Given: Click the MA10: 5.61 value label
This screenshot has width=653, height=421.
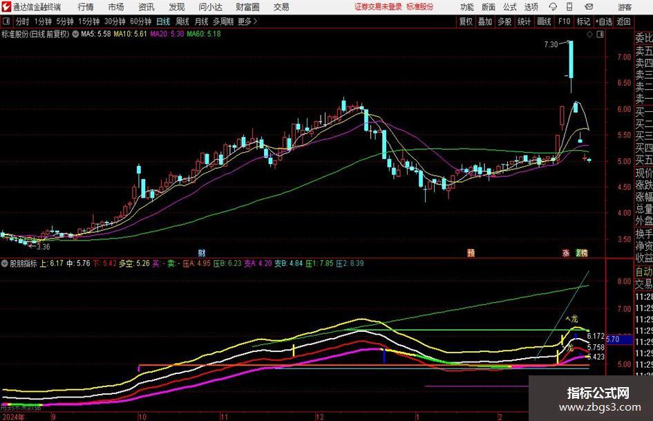Looking at the screenshot, I should pos(131,34).
